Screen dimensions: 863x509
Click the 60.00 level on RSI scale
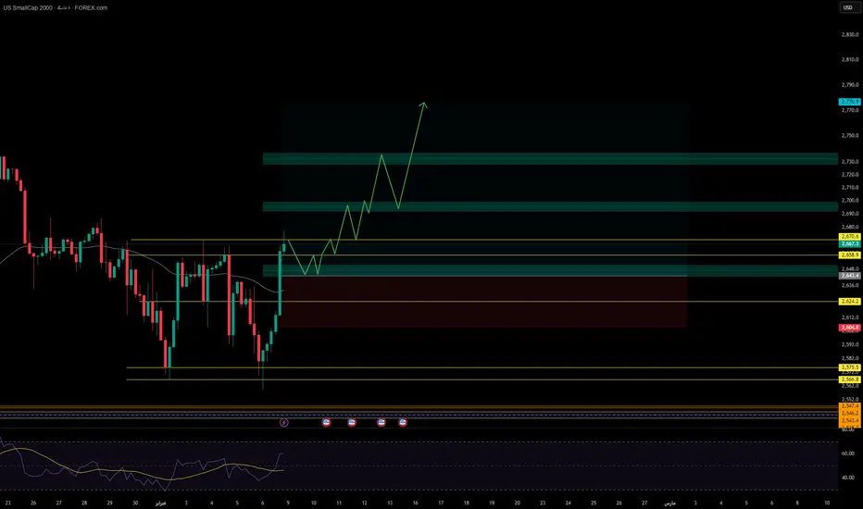tap(847, 453)
